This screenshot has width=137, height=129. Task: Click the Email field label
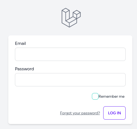pos(20,43)
